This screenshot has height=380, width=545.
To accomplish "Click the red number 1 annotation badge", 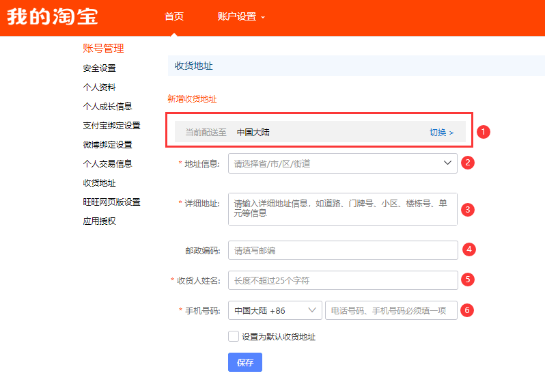I will tap(483, 132).
